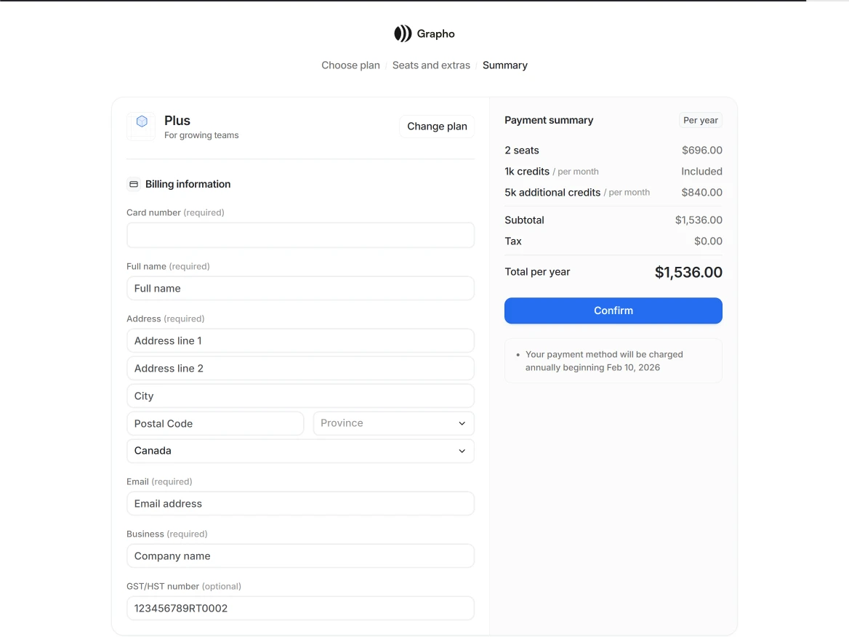Click the Plus plan cube icon
The width and height of the screenshot is (849, 637).
(x=142, y=122)
